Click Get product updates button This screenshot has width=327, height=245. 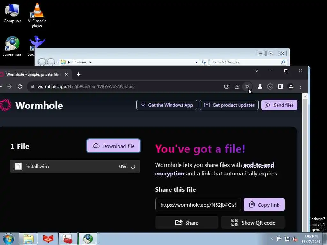[229, 105]
